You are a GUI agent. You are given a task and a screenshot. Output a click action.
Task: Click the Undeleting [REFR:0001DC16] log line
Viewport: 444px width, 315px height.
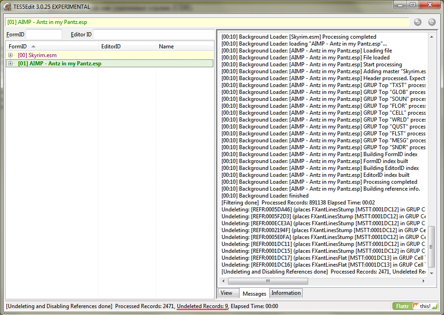(x=323, y=265)
